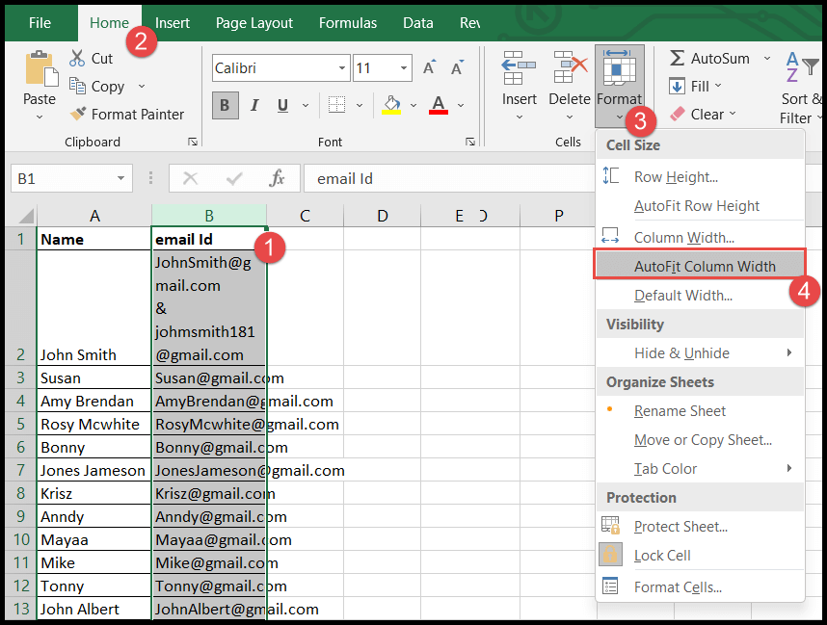Decrease font size with the small A icon
The width and height of the screenshot is (827, 625).
tap(457, 67)
